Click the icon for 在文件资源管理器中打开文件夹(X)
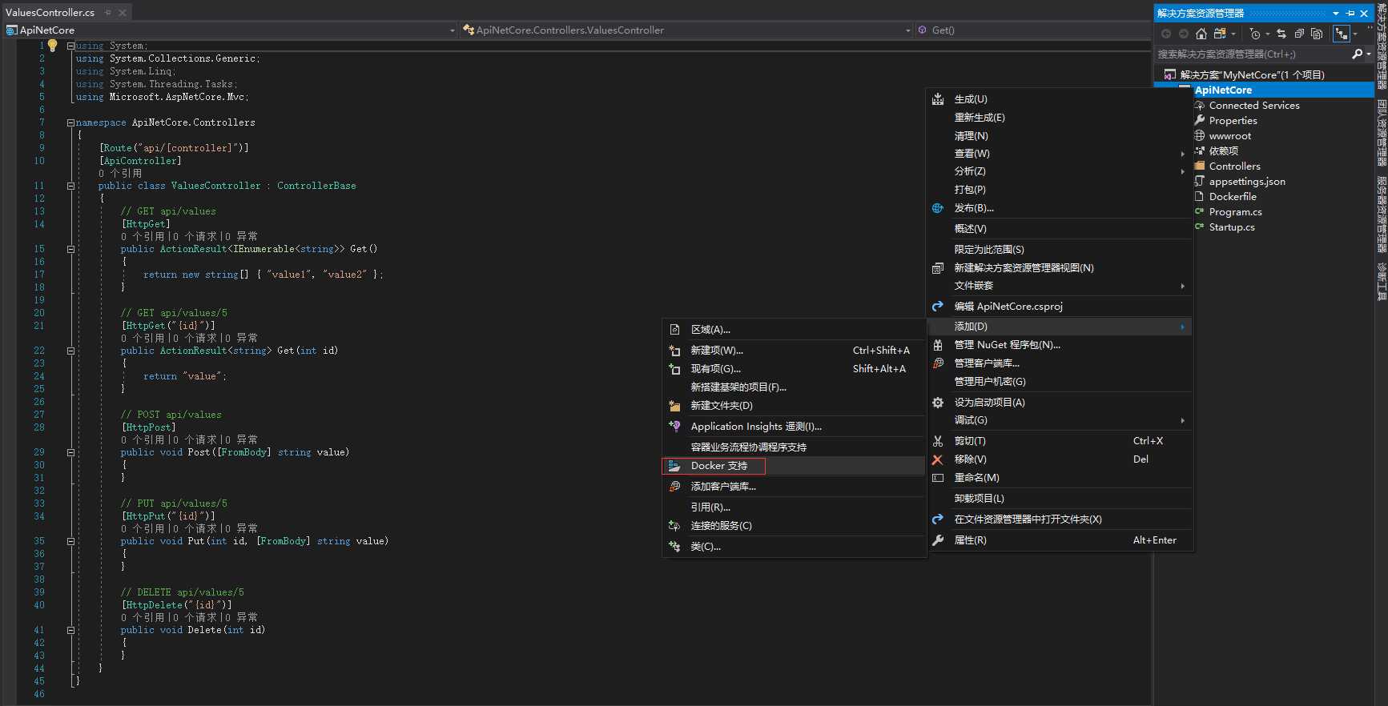Viewport: 1388px width, 706px height. tap(938, 519)
